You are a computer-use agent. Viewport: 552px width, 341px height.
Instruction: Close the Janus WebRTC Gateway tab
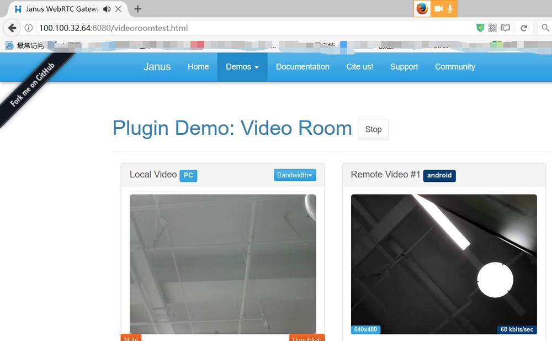coord(118,9)
